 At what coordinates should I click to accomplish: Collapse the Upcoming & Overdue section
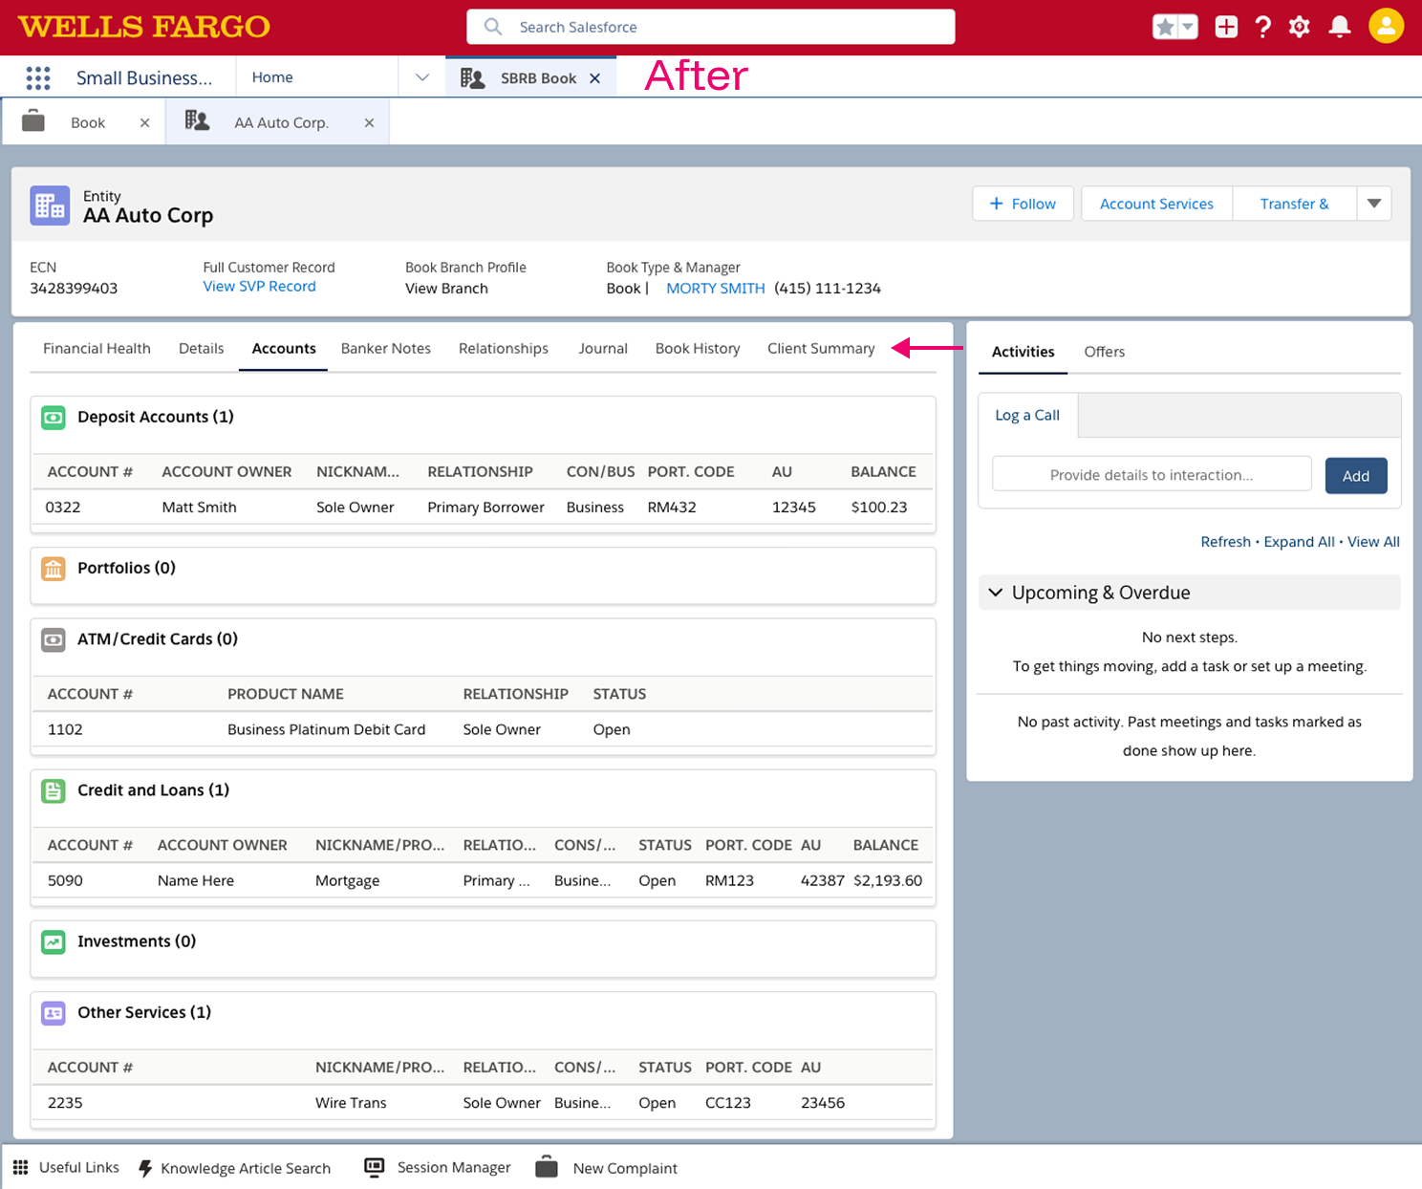[x=996, y=593]
